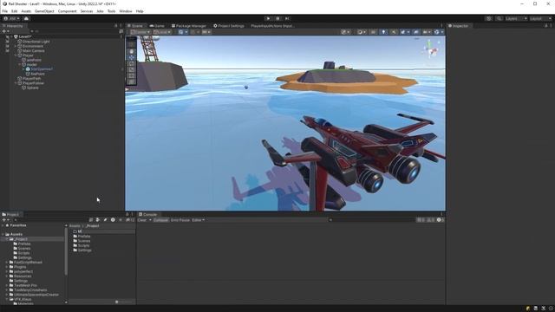
Task: Select the Transform tool in scene toolbar
Action: pos(131,81)
